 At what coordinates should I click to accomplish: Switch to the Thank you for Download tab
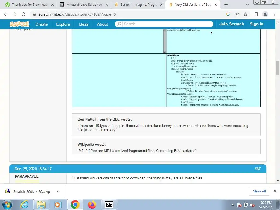tap(30, 5)
